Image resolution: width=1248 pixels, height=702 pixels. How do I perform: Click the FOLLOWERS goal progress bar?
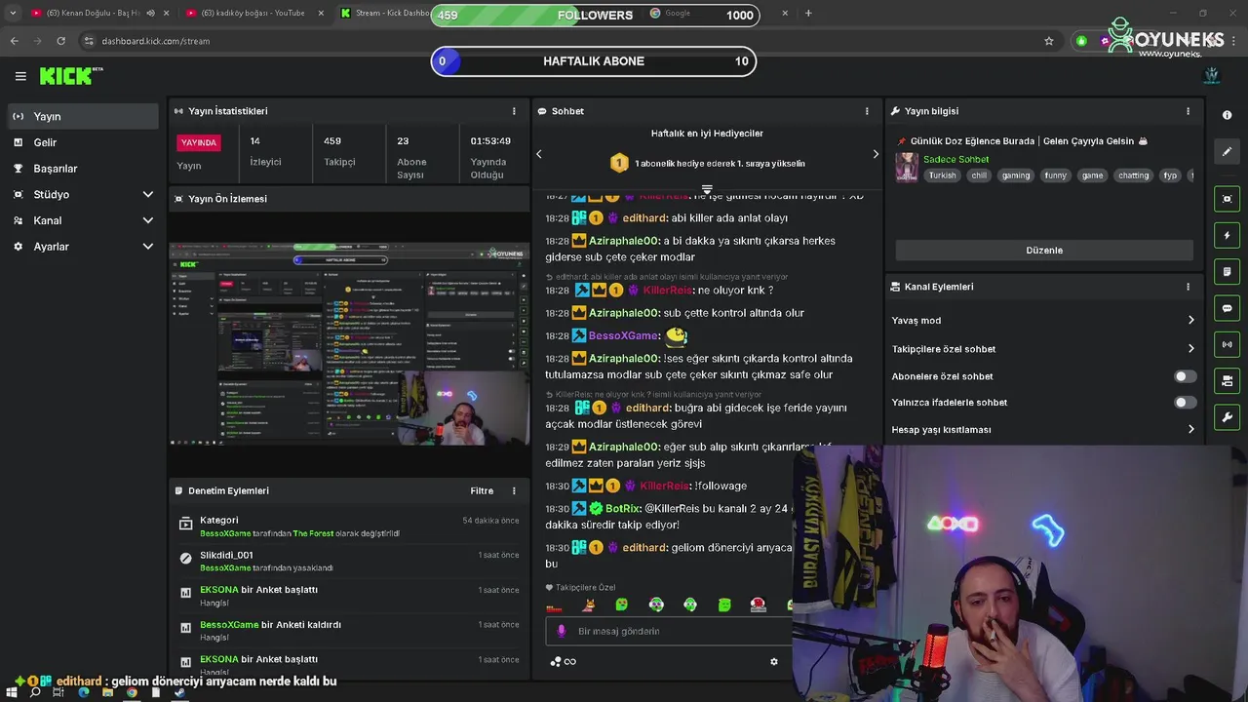coord(594,15)
